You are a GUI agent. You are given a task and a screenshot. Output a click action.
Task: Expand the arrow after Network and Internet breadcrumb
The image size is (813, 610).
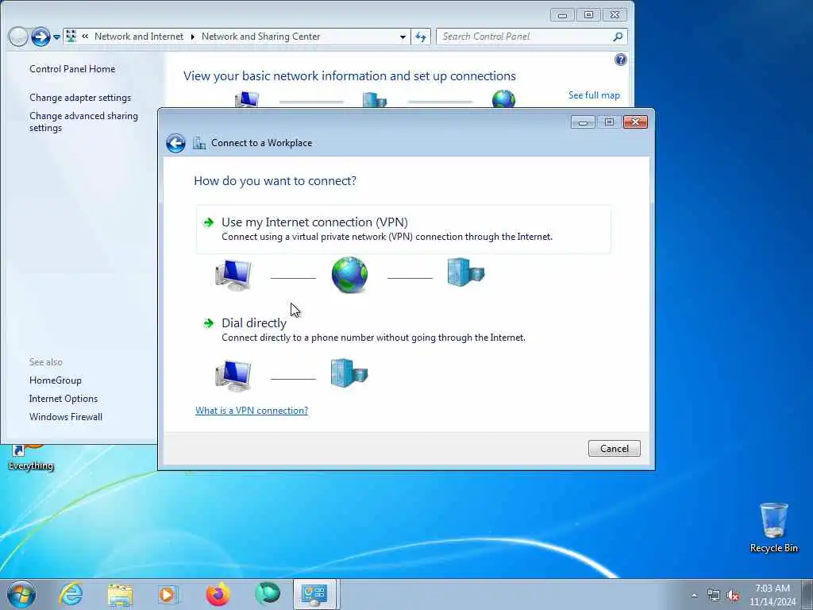pyautogui.click(x=192, y=37)
